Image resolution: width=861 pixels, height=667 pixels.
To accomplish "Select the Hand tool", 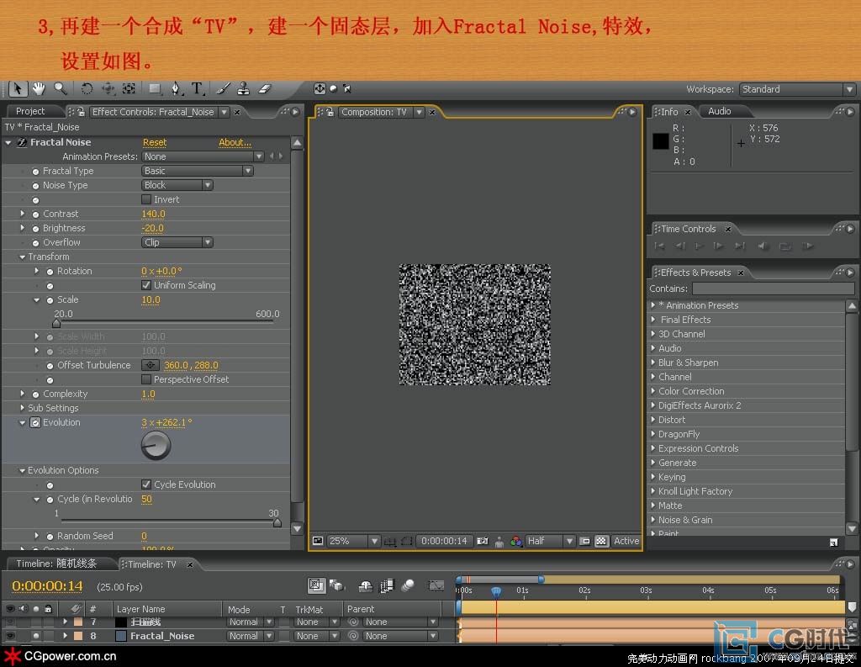I will coord(39,88).
